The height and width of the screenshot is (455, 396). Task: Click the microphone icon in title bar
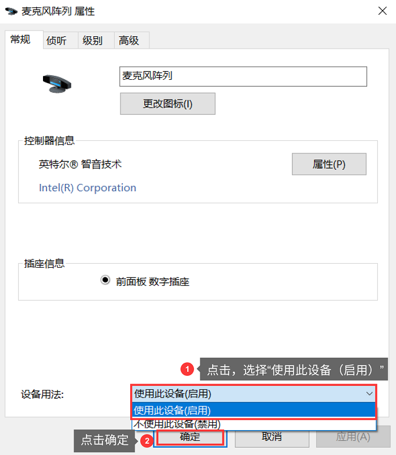pos(11,10)
